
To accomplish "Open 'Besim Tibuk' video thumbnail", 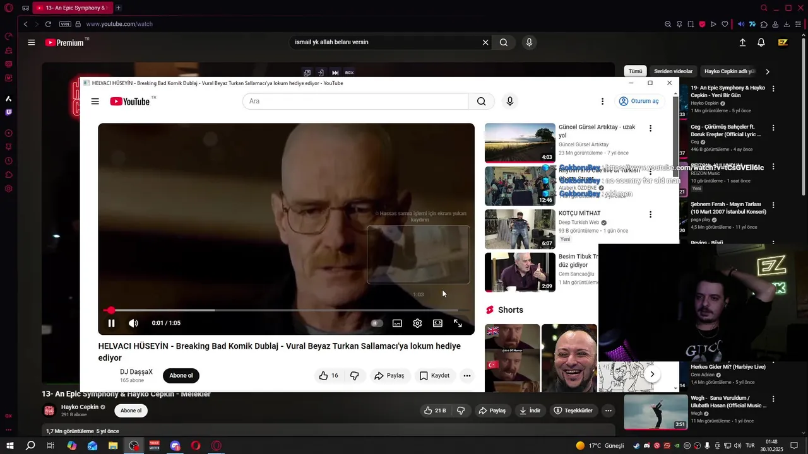I will 520,272.
